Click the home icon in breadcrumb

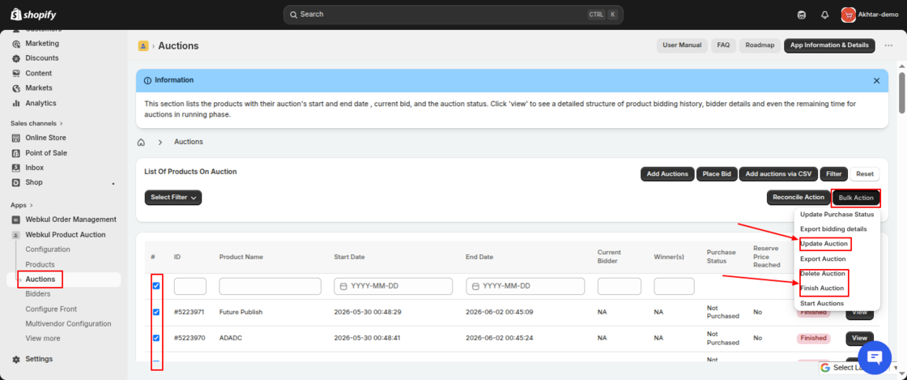point(141,143)
